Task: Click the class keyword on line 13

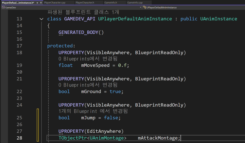Action: point(54,19)
